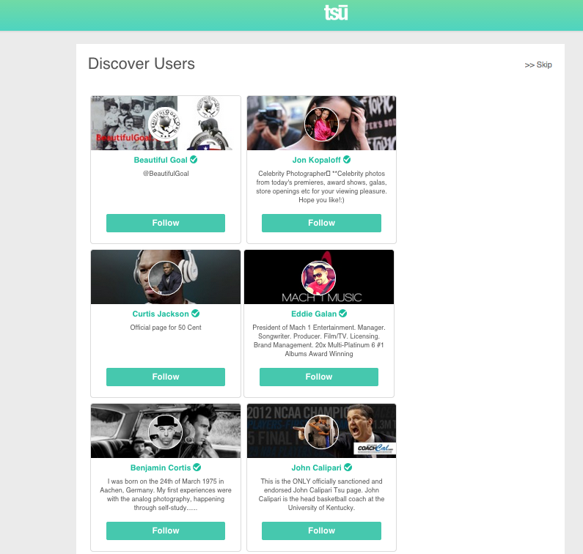Follow John Calipari
Screen dimensions: 583x554
[x=322, y=531]
